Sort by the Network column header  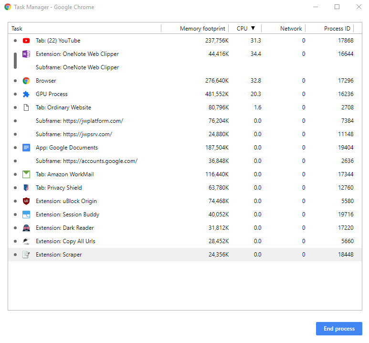click(284, 29)
